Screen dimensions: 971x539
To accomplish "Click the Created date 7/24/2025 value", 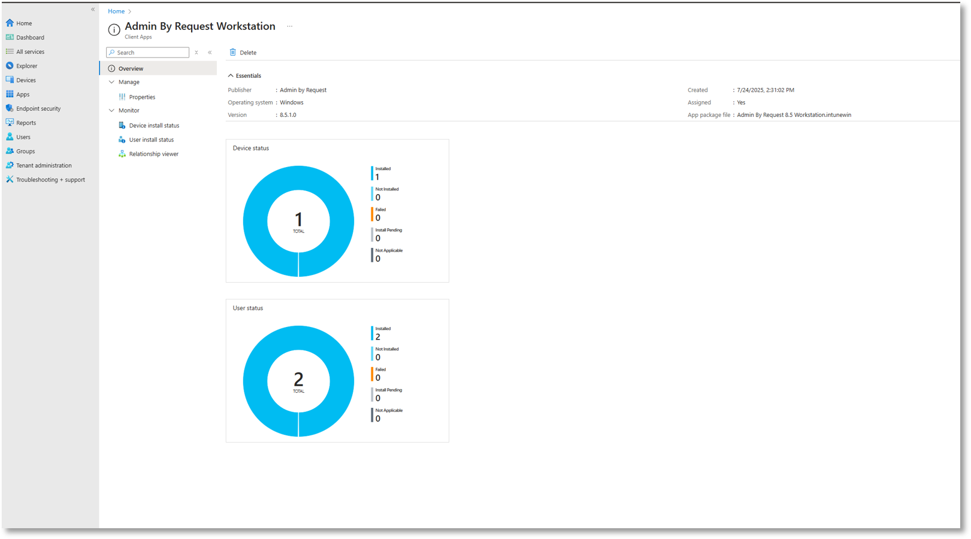I will coord(766,90).
